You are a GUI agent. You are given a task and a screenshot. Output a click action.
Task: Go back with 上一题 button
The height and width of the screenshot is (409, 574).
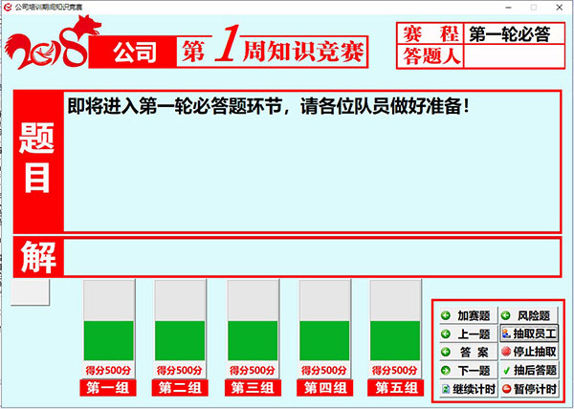point(468,334)
